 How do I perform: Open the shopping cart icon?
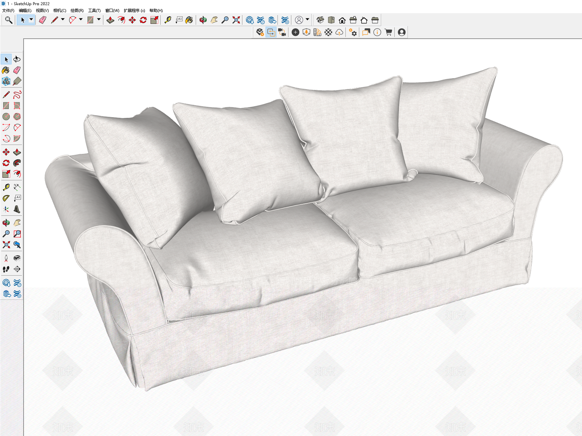pyautogui.click(x=388, y=32)
